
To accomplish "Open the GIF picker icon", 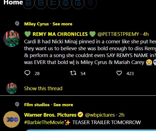I will click(41, 3).
